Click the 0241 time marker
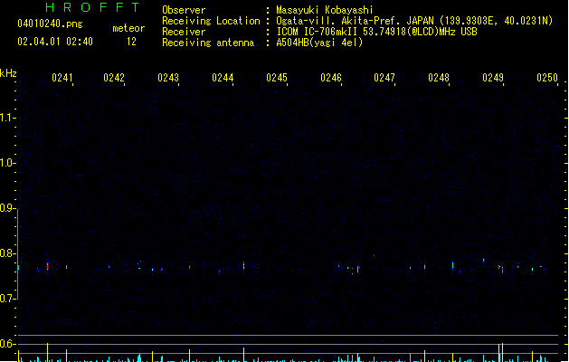Image resolution: width=569 pixels, height=362 pixels. (62, 78)
